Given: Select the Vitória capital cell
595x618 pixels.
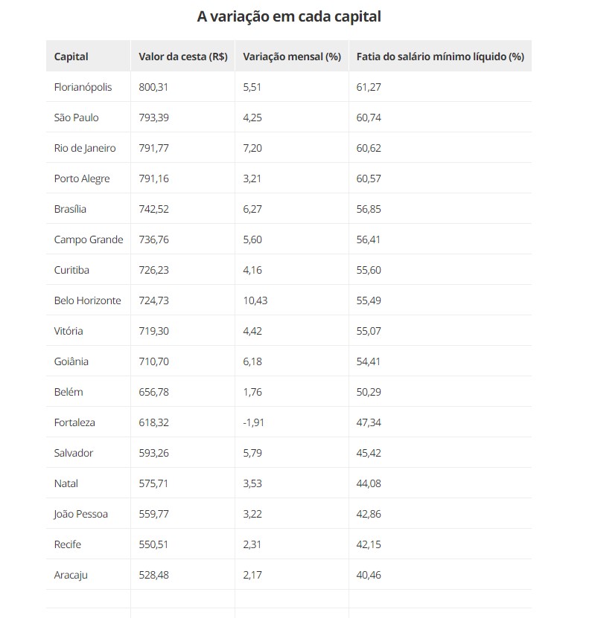Looking at the screenshot, I should point(69,331).
